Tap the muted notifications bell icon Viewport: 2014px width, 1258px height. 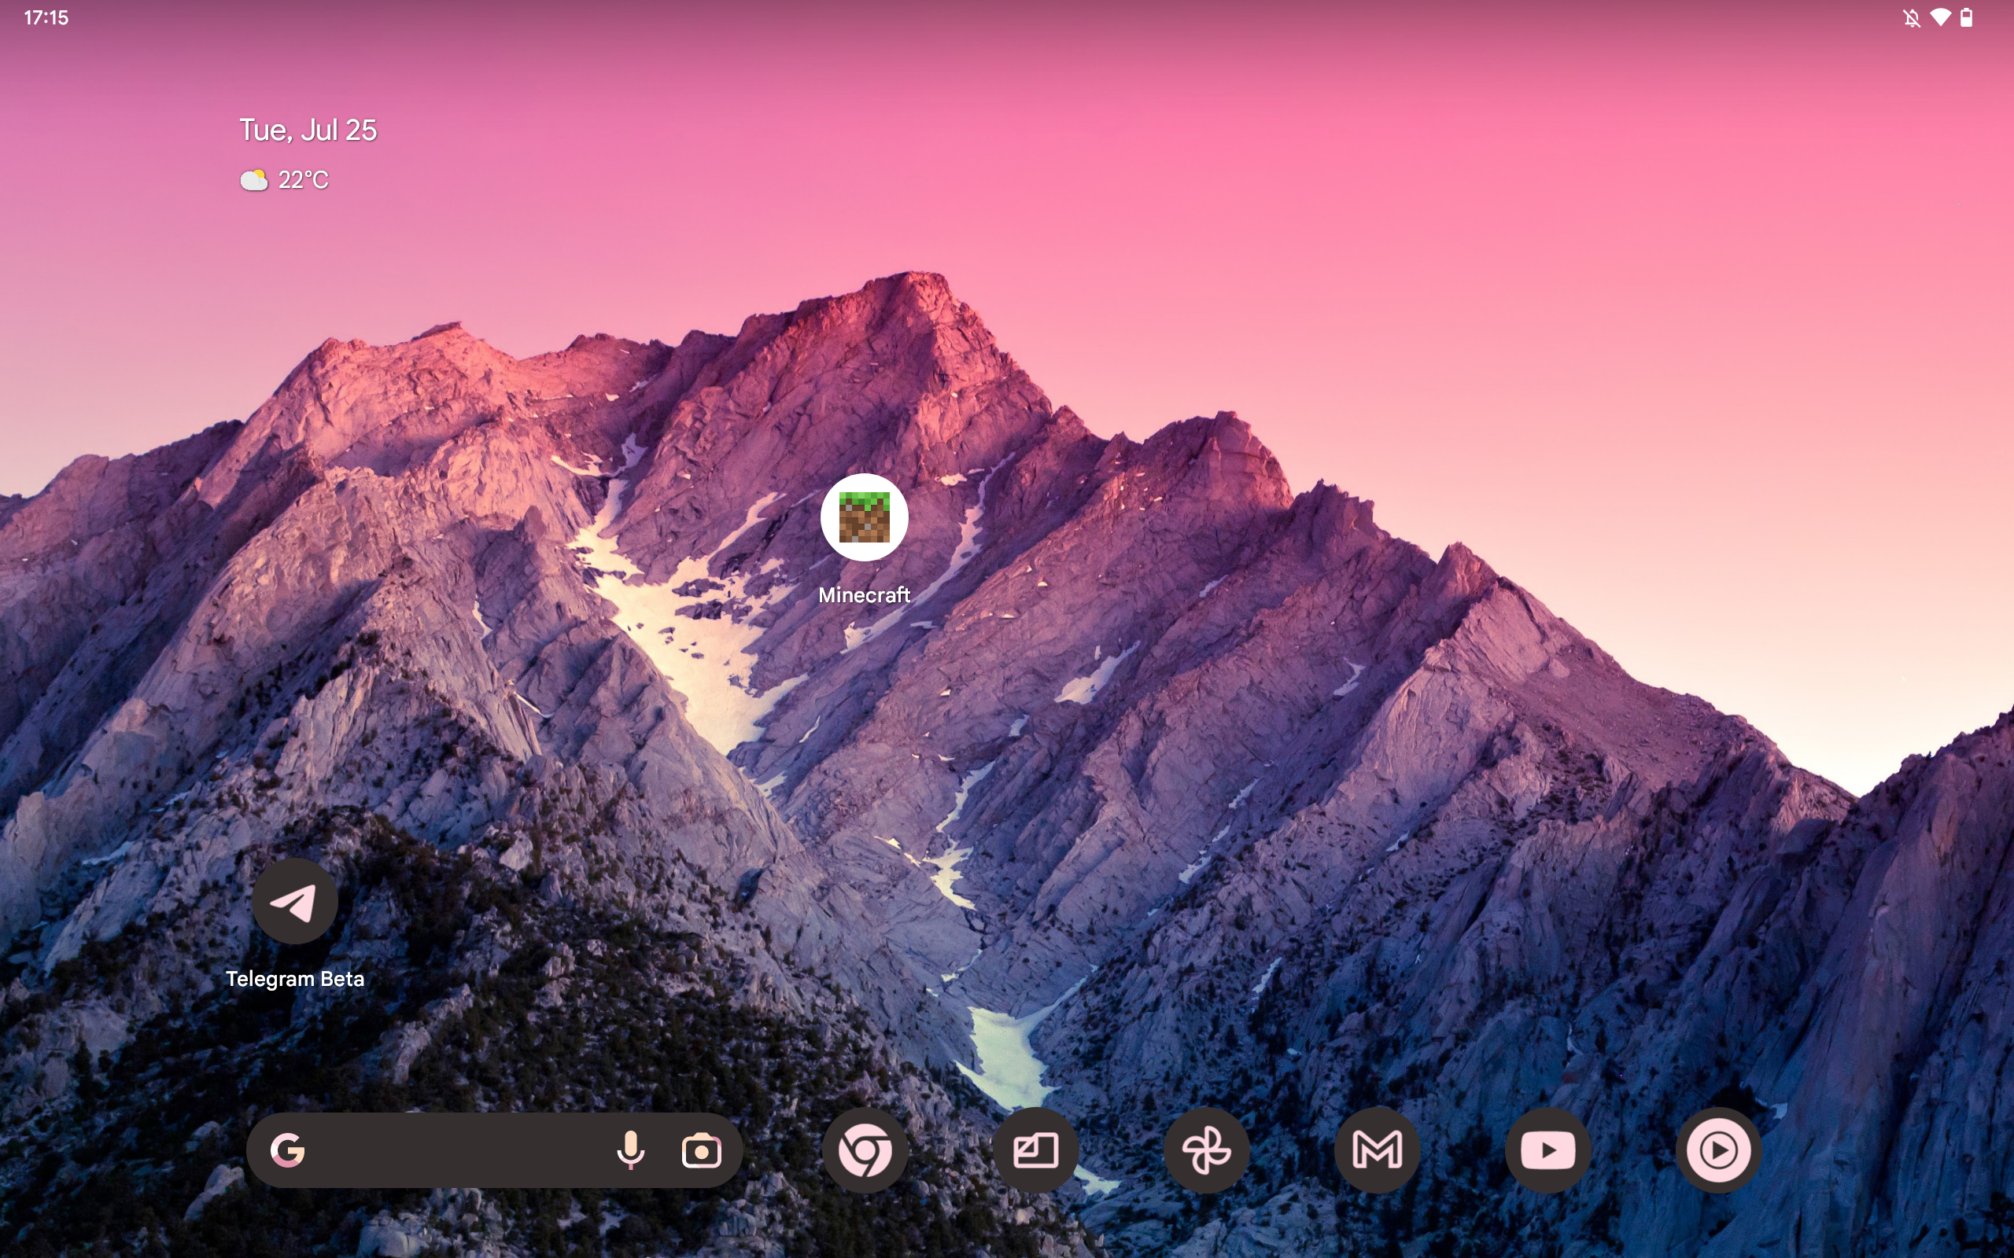pyautogui.click(x=1912, y=17)
